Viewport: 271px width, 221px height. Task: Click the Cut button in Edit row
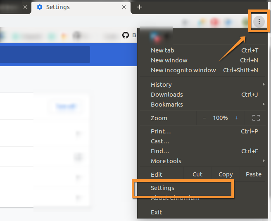pyautogui.click(x=197, y=174)
